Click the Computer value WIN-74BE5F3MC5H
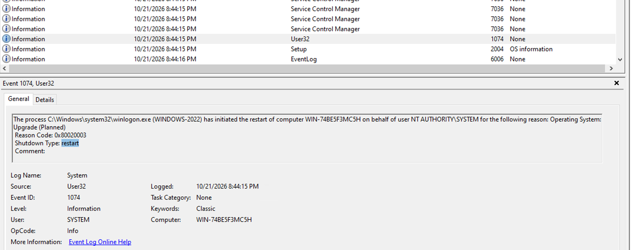Viewport: 631px width, 250px height. tap(224, 220)
